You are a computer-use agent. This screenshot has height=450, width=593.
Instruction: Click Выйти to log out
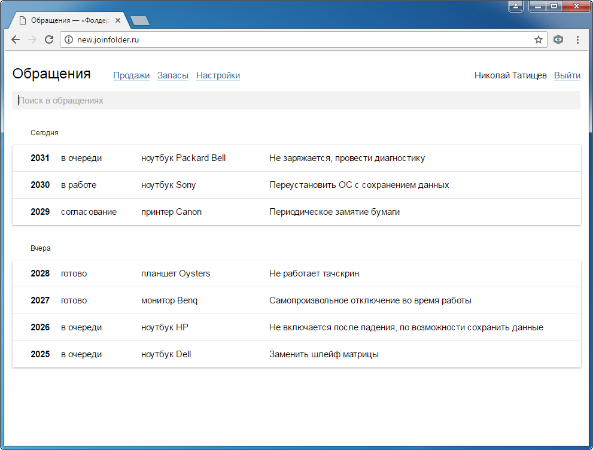[x=567, y=75]
